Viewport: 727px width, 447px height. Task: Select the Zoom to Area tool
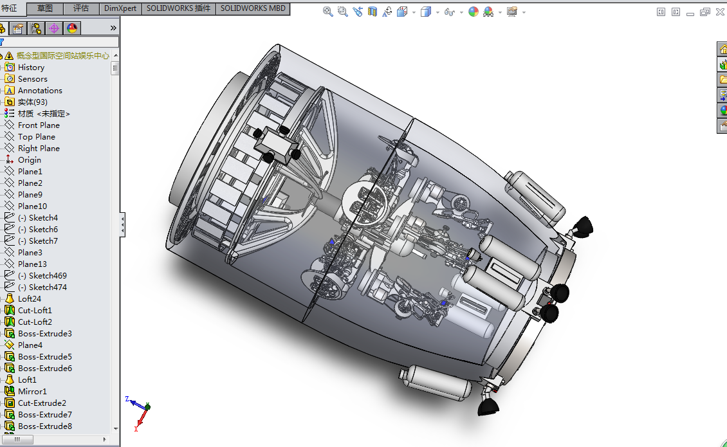tap(342, 12)
